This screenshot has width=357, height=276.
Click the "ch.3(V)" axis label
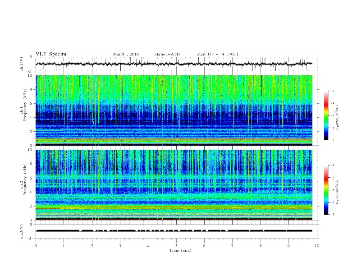click(22, 231)
